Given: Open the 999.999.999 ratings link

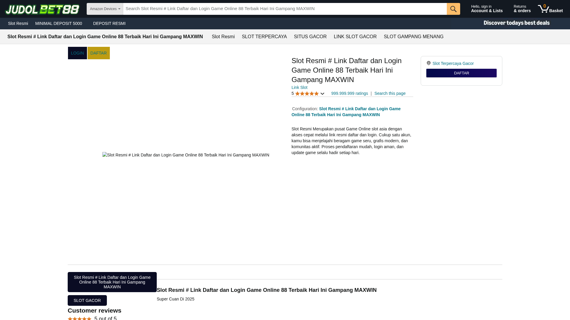Looking at the screenshot, I should [349, 93].
